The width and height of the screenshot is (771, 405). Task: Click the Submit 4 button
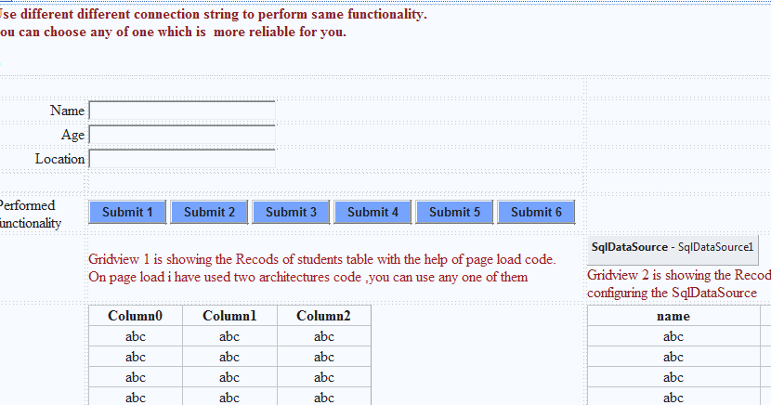[372, 213]
